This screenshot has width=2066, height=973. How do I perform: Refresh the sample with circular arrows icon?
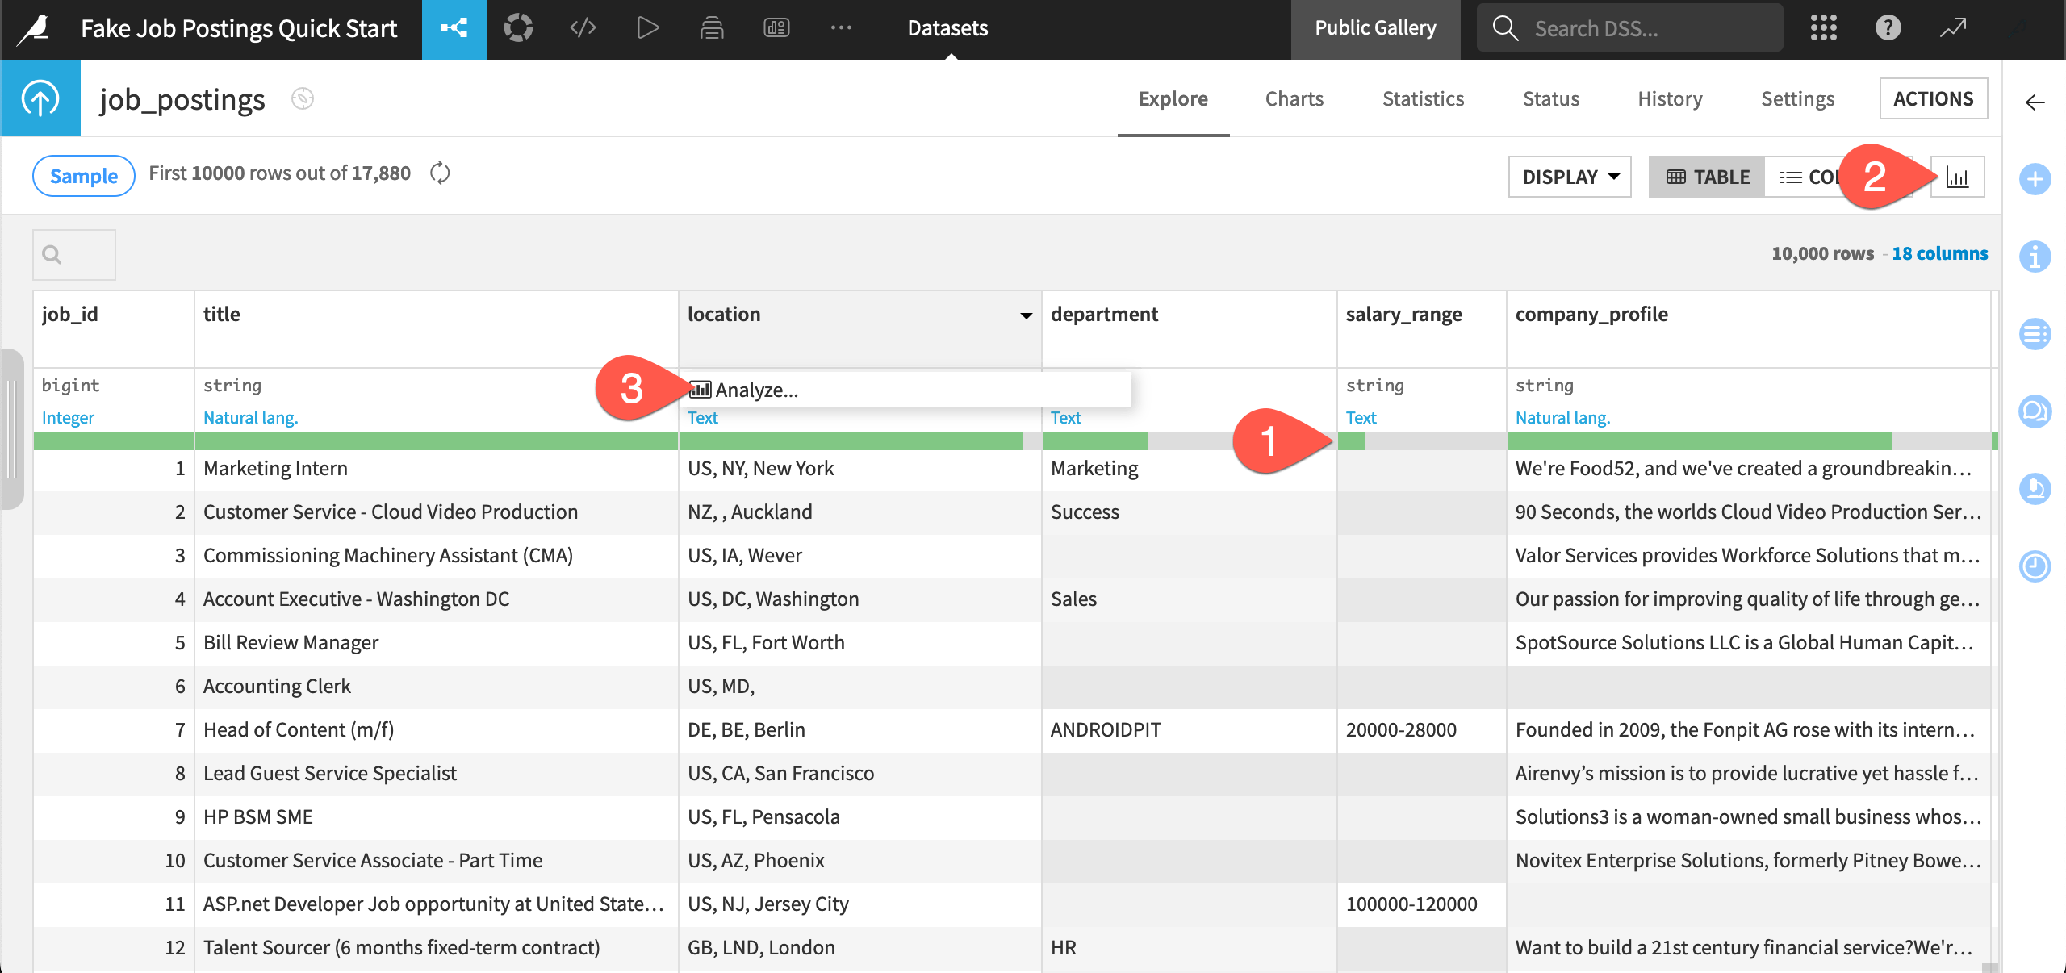pyautogui.click(x=440, y=173)
